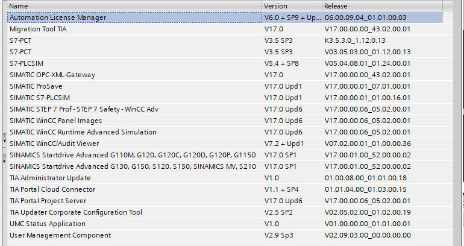The width and height of the screenshot is (464, 246).
Task: Select the S7-PLCSIM name in the V5.4 row
Action: 27,63
